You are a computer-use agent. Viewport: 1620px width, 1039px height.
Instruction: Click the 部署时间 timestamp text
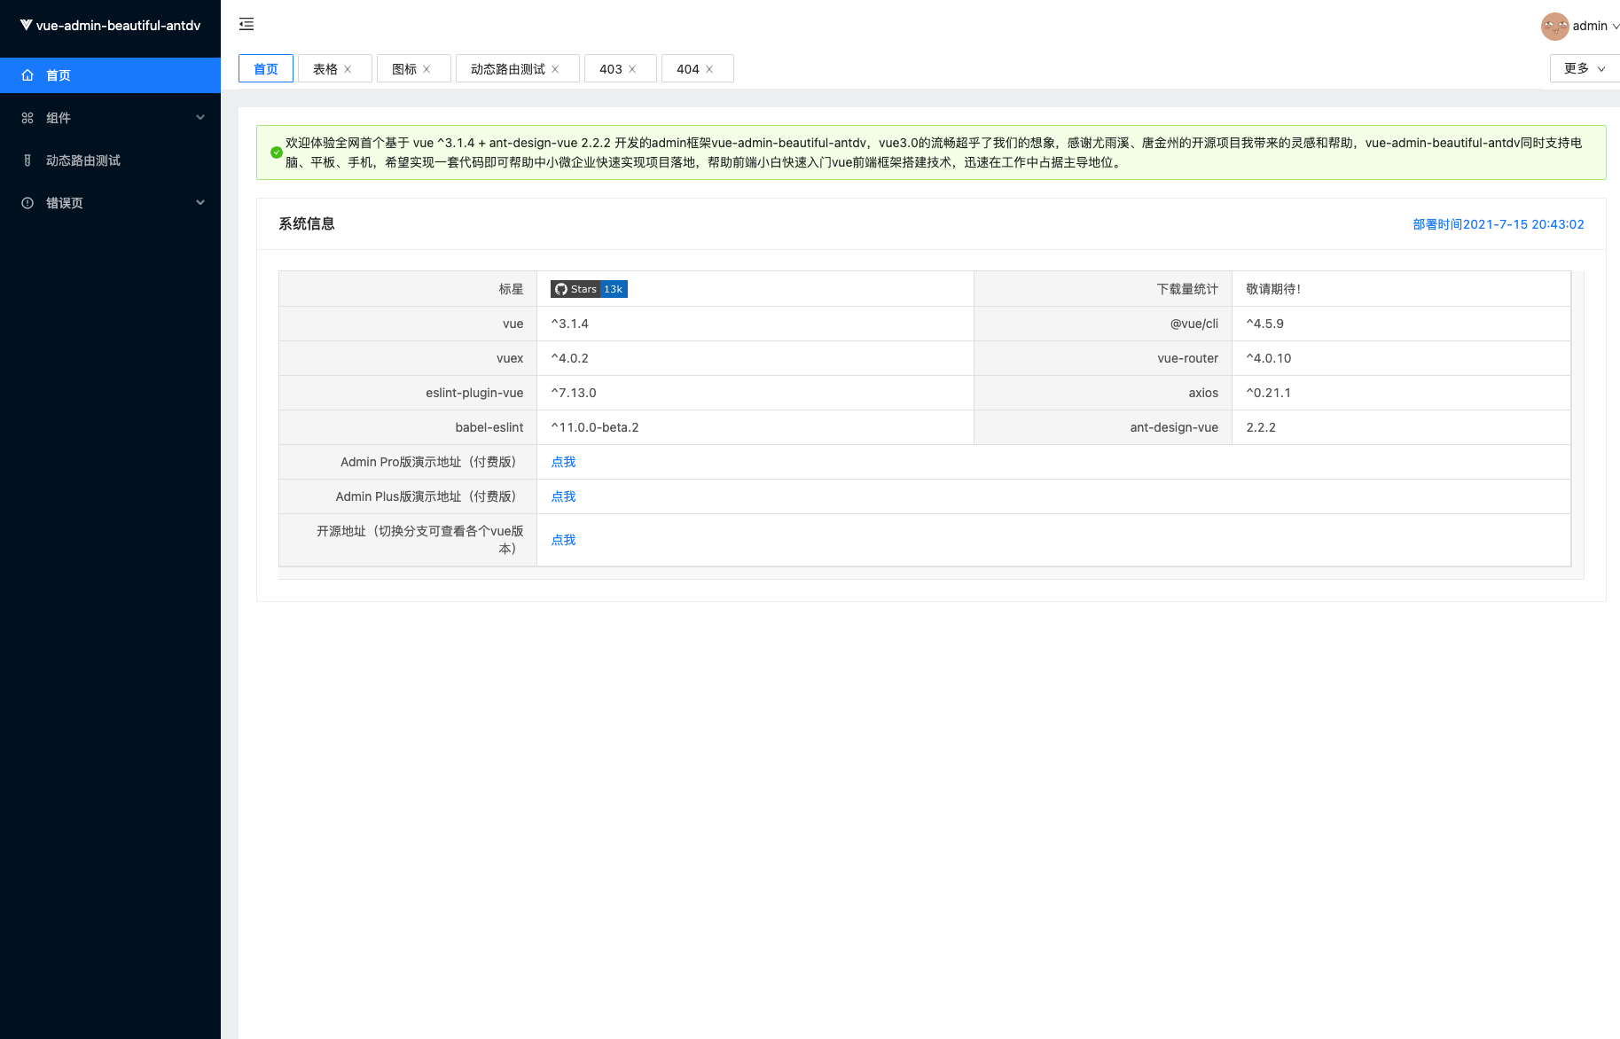[x=1498, y=224]
